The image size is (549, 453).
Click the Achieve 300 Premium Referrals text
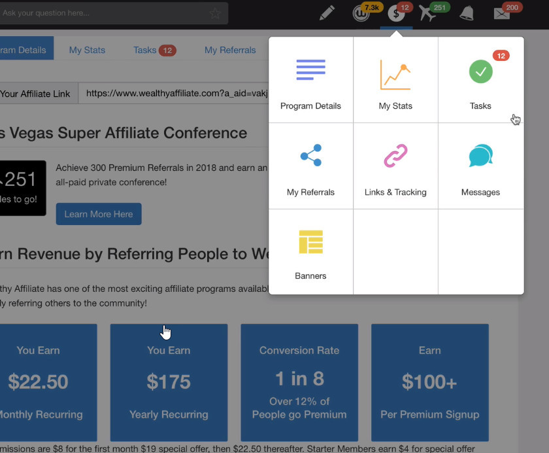(x=161, y=175)
